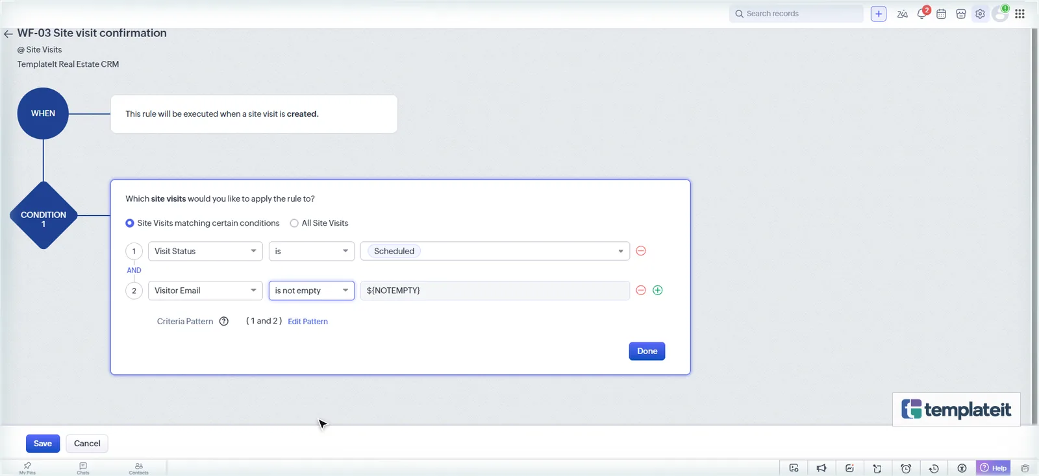The height and width of the screenshot is (476, 1039).
Task: Click the Done button
Action: [647, 351]
